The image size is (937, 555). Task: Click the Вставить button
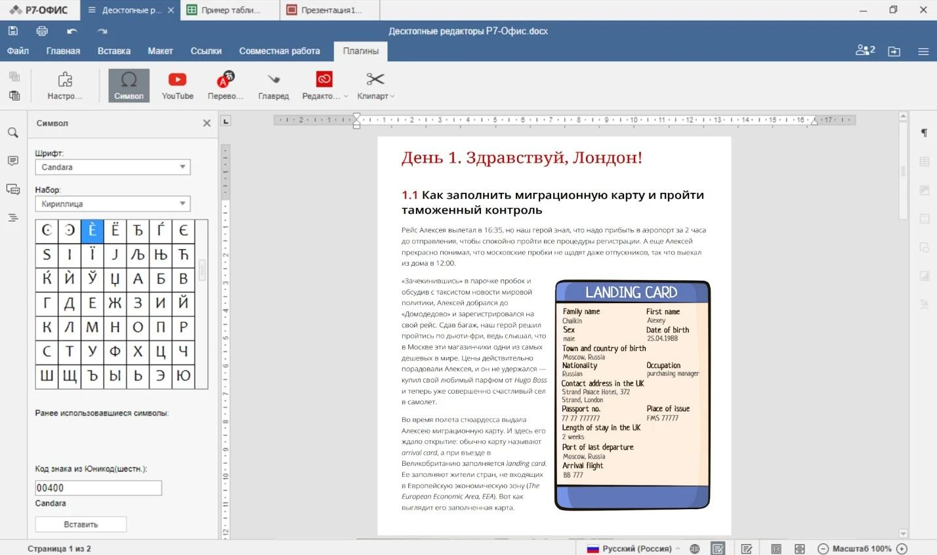click(81, 524)
